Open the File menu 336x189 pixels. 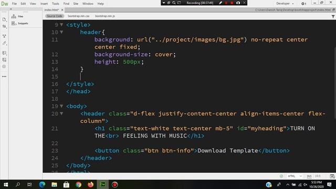coord(14,4)
